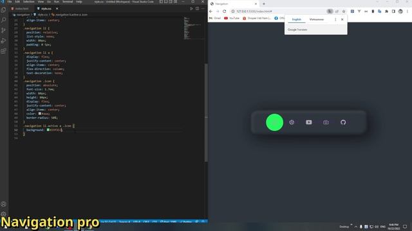
Task: Open the Search view in VS Code activity bar
Action: click(3, 20)
